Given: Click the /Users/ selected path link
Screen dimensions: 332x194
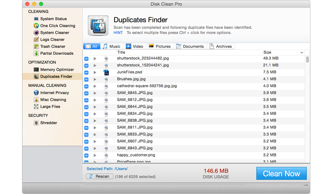Looking at the screenshot, I should (121, 169).
